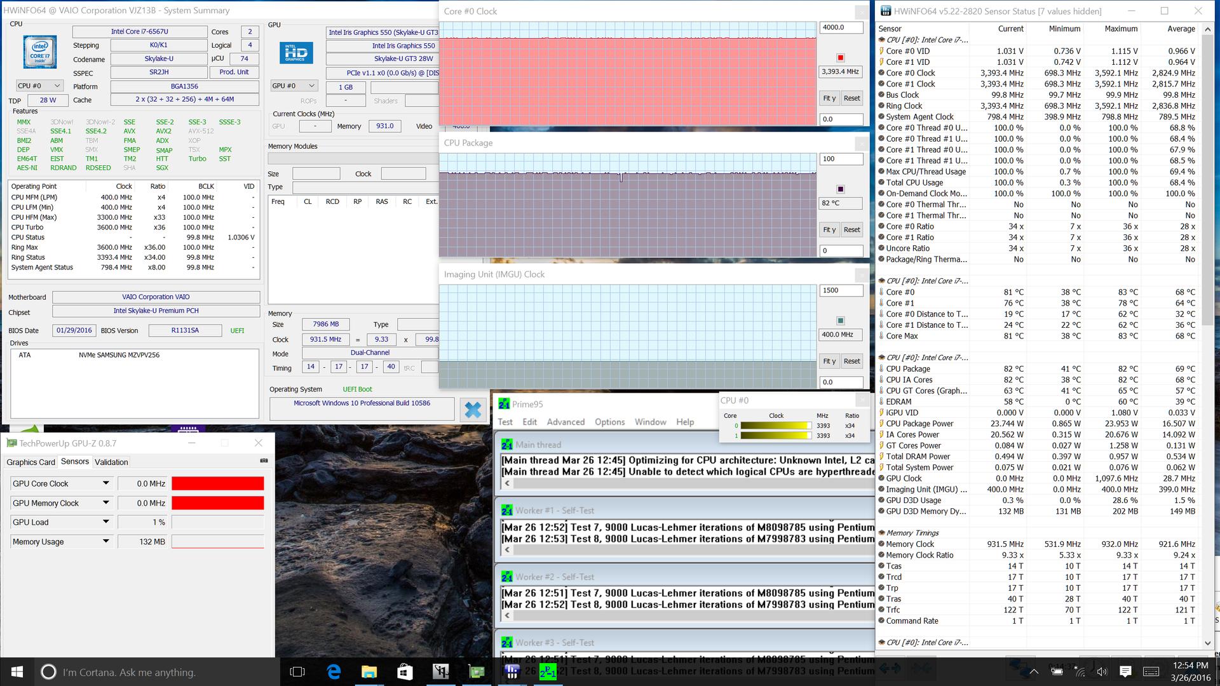Open the Help menu in Prime95
This screenshot has width=1220, height=686.
[x=685, y=422]
